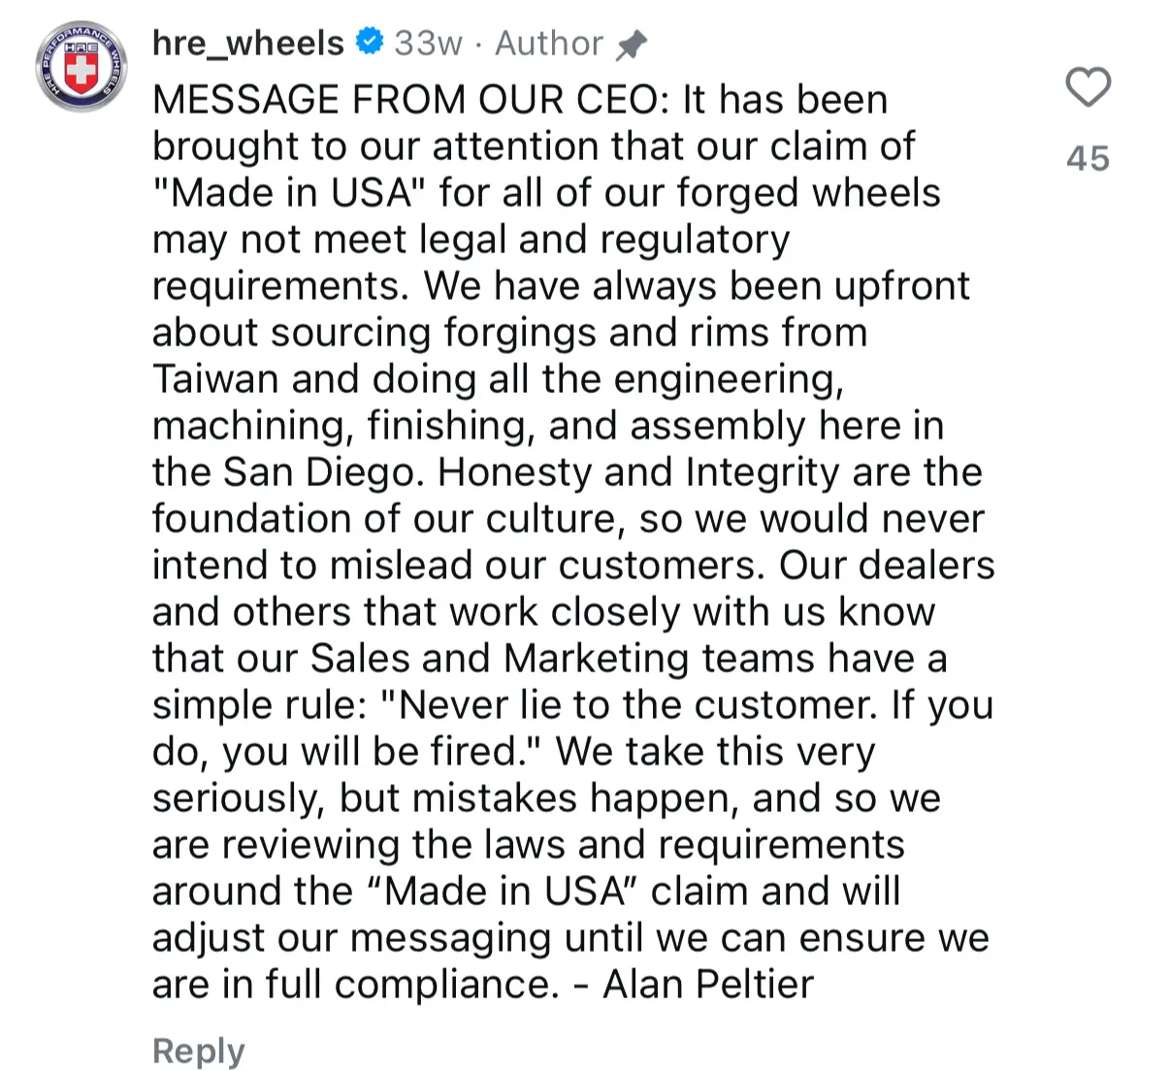The width and height of the screenshot is (1170, 1070).
Task: Click the 33w timestamp
Action: click(428, 44)
